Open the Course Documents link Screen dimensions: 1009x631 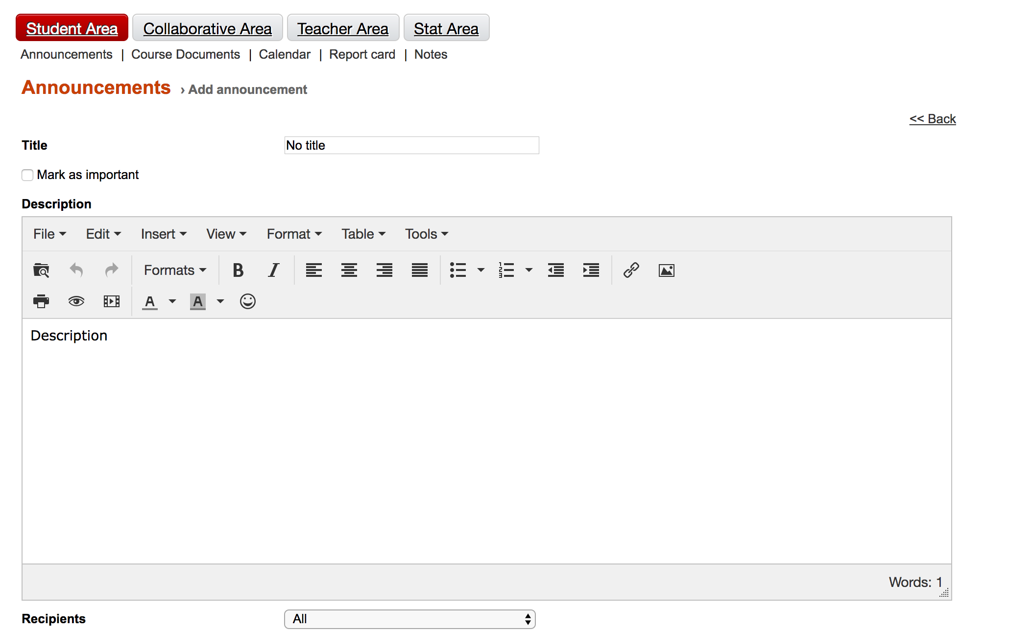pyautogui.click(x=186, y=54)
